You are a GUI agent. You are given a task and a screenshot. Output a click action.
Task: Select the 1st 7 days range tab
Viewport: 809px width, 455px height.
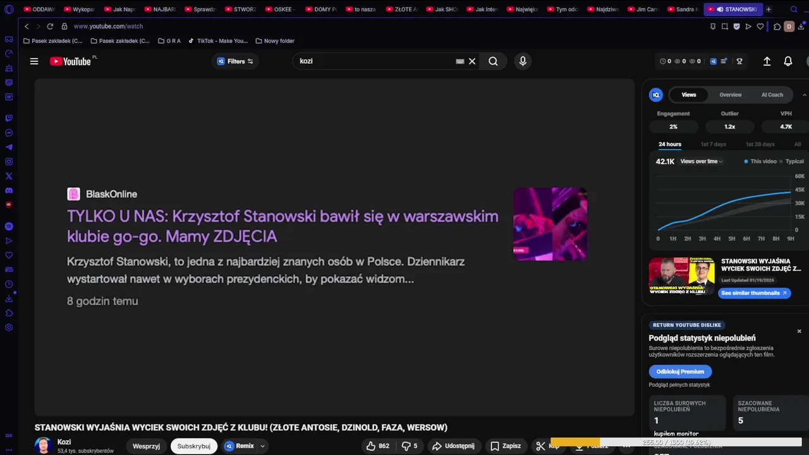point(713,144)
